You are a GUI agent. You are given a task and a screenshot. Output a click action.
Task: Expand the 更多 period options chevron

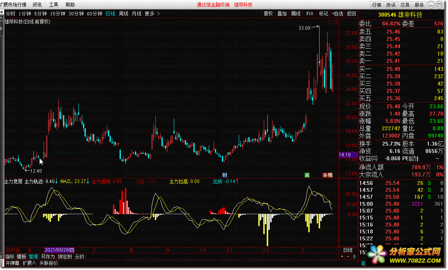(158, 13)
